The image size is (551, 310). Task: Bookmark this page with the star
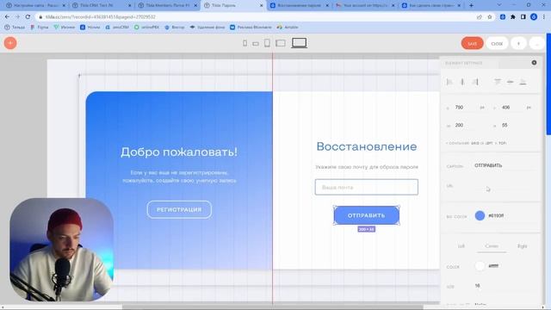pyautogui.click(x=490, y=17)
